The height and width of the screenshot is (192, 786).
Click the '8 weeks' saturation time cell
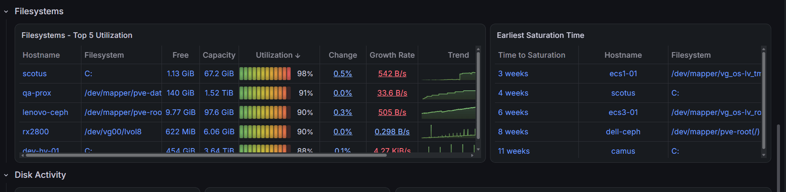click(513, 132)
